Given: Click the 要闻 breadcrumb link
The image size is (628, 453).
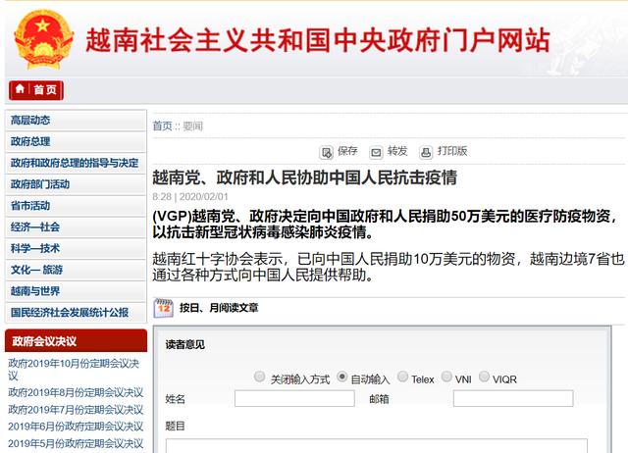Looking at the screenshot, I should [192, 126].
